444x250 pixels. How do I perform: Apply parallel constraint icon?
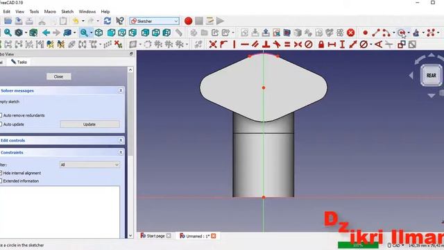coord(255,44)
